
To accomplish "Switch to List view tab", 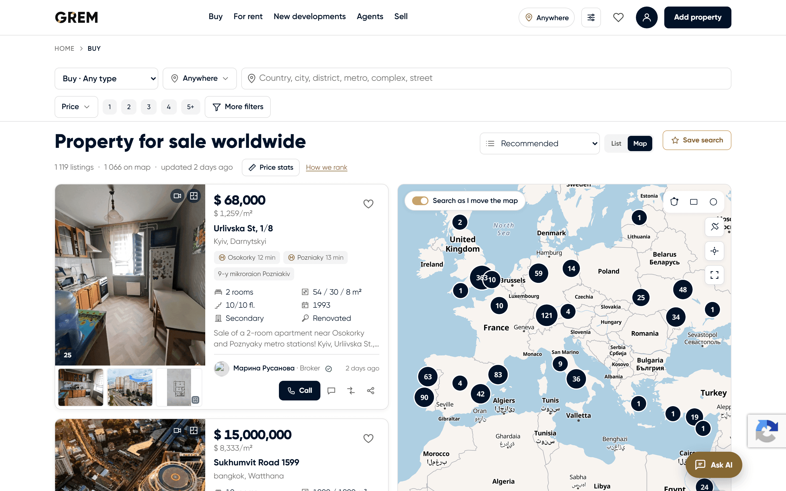I will point(616,143).
